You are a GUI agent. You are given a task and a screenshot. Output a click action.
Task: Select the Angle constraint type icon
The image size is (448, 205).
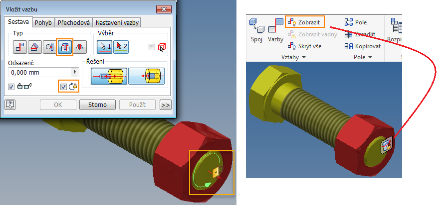pos(35,47)
